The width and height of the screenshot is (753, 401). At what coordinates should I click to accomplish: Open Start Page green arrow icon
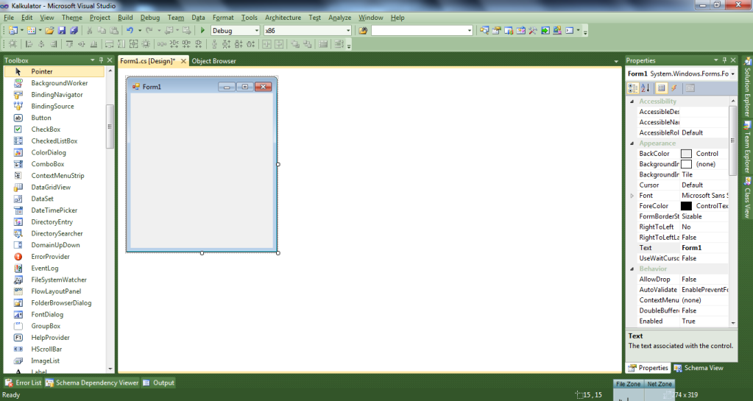(x=545, y=30)
